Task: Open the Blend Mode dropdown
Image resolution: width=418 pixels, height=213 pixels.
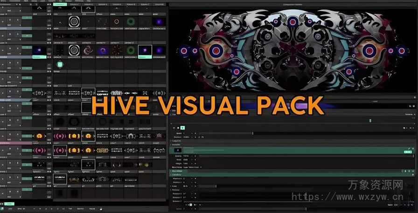Action: point(192,167)
